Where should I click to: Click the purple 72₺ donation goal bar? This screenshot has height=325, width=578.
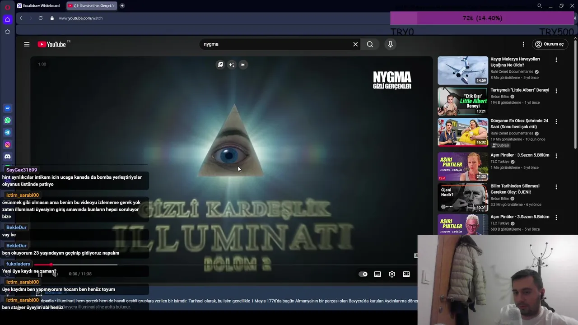tap(482, 18)
